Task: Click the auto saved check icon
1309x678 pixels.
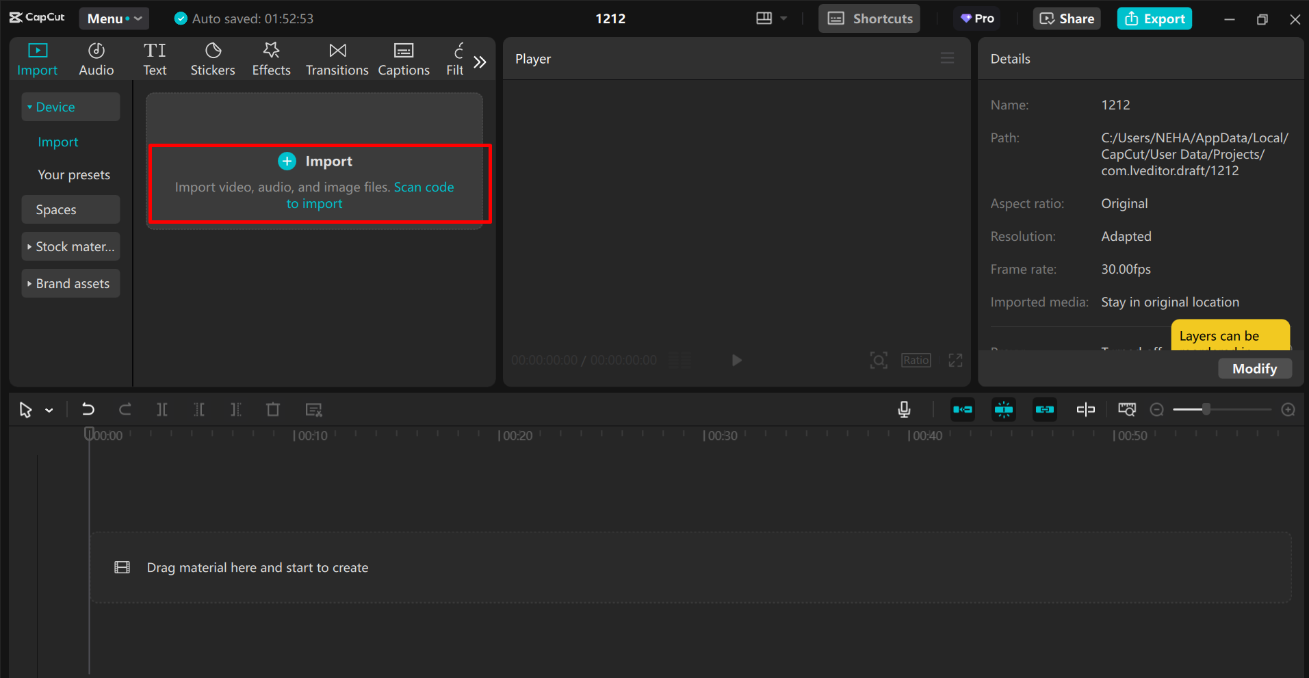Action: 181,18
